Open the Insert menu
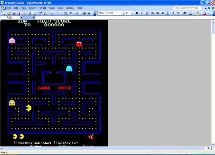215x155 pixels. tap(32, 8)
